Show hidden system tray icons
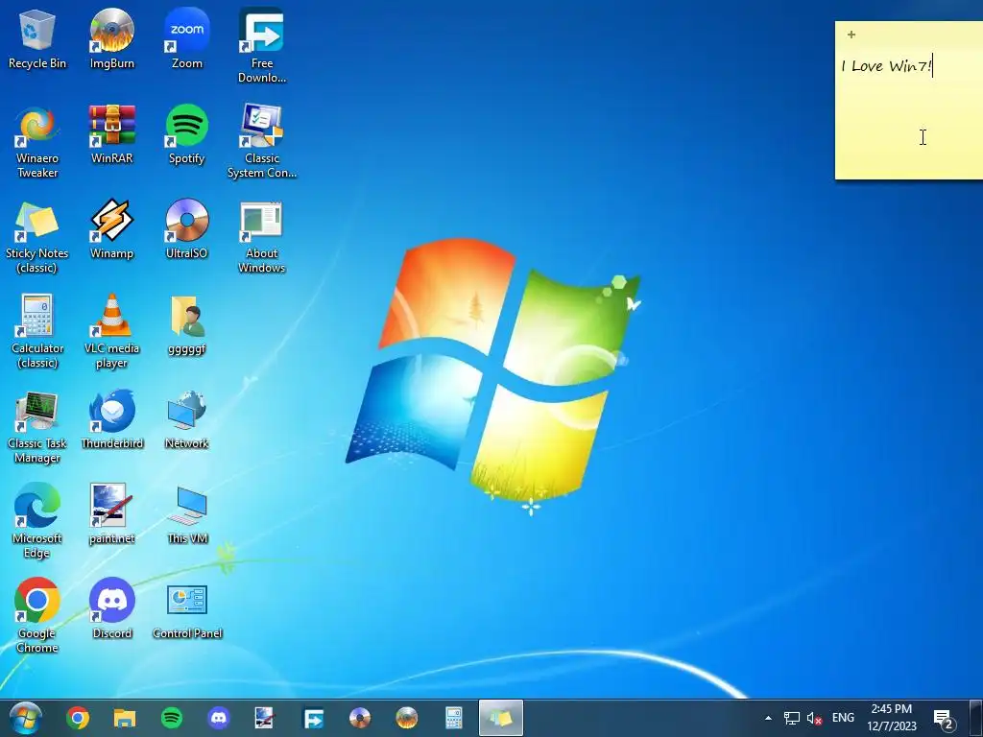Image resolution: width=983 pixels, height=737 pixels. pyautogui.click(x=768, y=718)
